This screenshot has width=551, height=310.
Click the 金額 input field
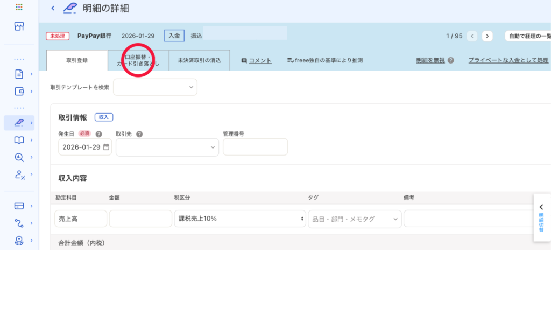[x=140, y=219]
